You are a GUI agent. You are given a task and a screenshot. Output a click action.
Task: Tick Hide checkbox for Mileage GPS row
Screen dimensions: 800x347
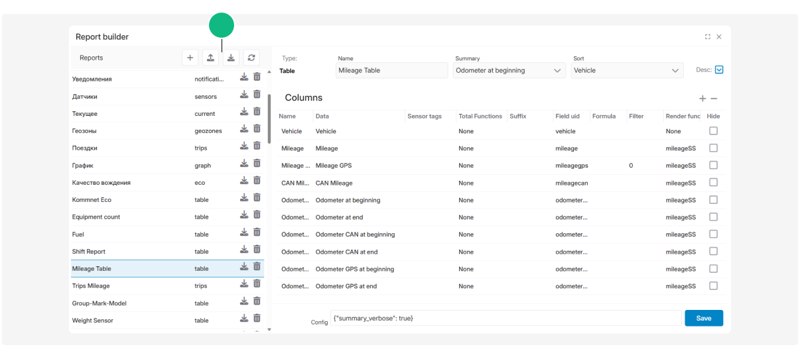tap(713, 166)
